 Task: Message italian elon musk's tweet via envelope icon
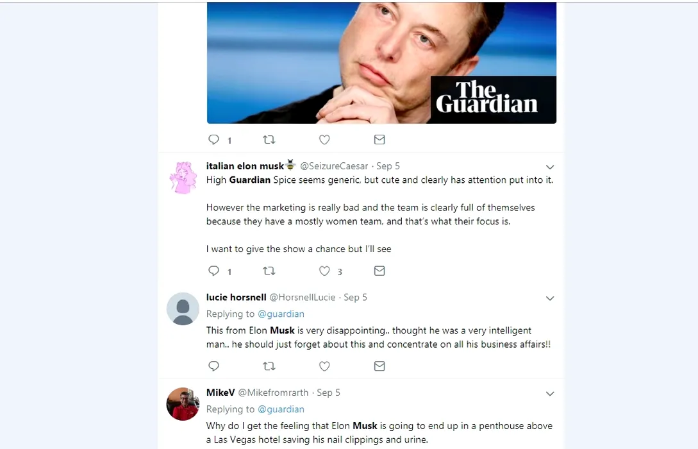point(379,271)
